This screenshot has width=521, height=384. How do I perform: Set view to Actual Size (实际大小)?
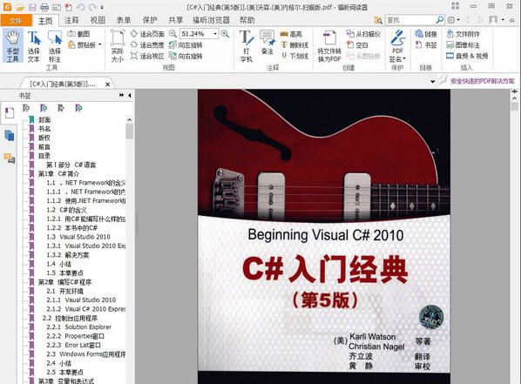point(118,46)
